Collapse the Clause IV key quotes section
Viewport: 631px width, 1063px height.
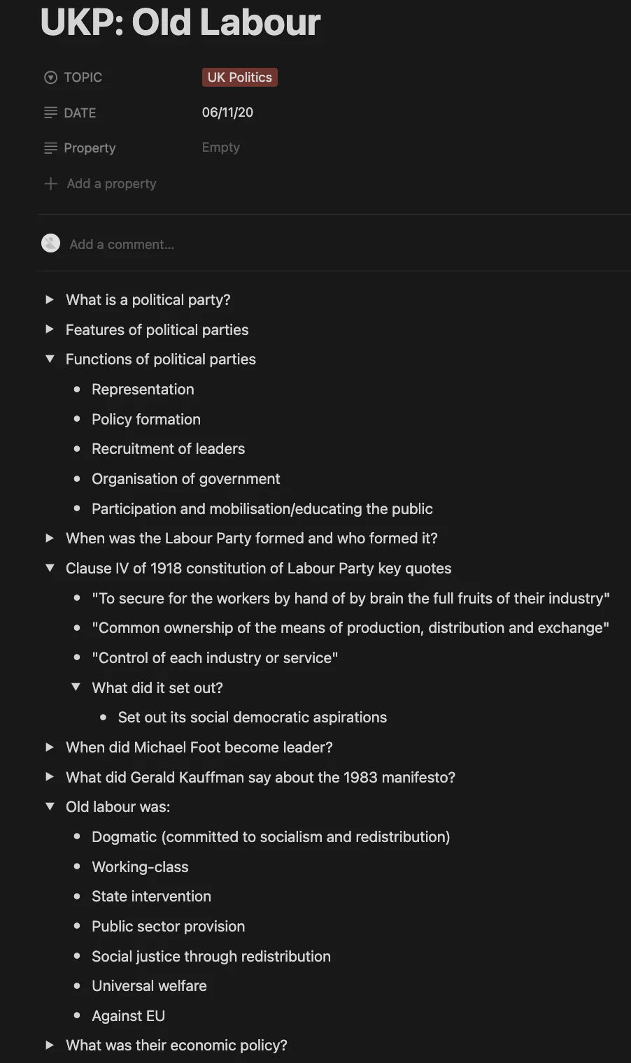click(50, 568)
